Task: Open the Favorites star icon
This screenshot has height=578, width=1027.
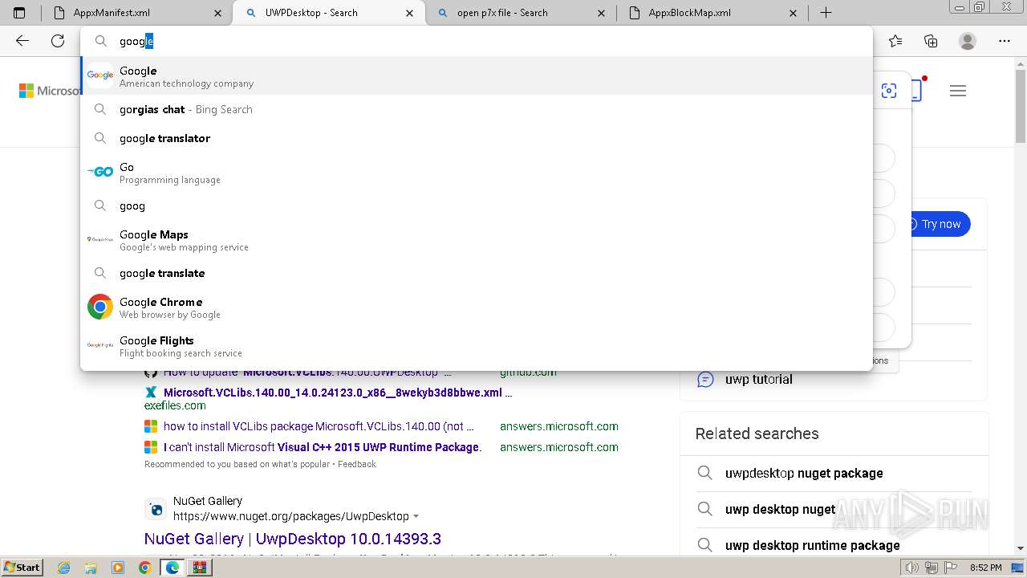Action: pyautogui.click(x=895, y=41)
